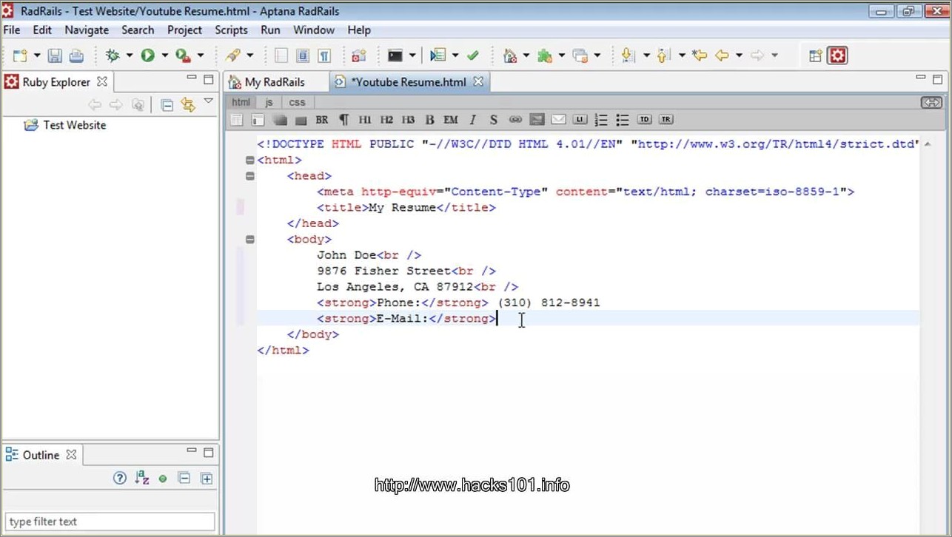The image size is (952, 537).
Task: Insert a BR line break tag
Action: pyautogui.click(x=321, y=120)
